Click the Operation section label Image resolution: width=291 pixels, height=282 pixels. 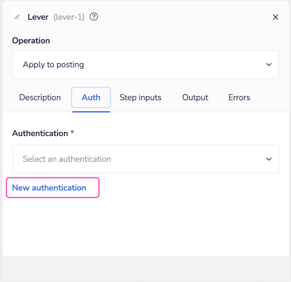coord(31,40)
